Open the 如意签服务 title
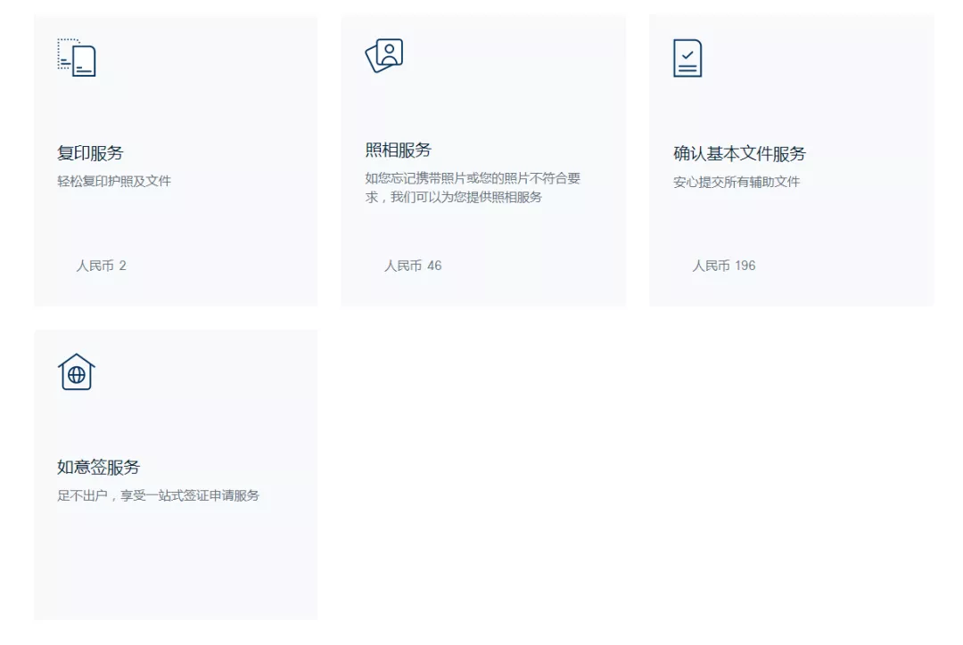The height and width of the screenshot is (645, 963). pyautogui.click(x=99, y=467)
